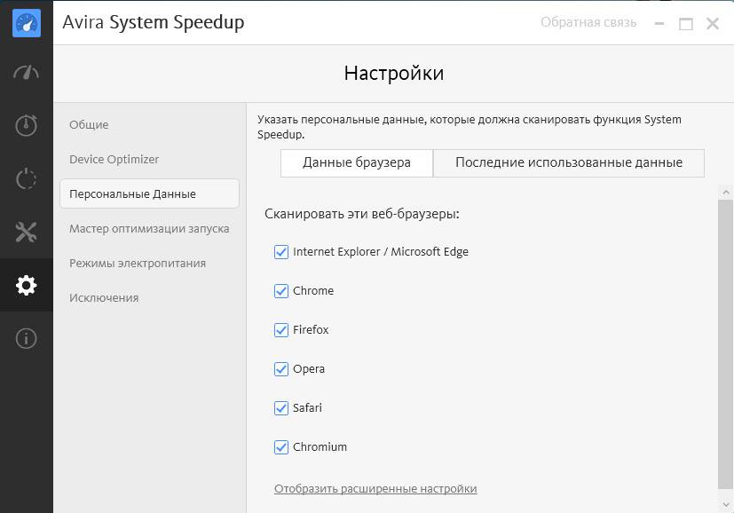Click the vertical scrollbar thumb
Screen dimensions: 734x513
pos(726,344)
